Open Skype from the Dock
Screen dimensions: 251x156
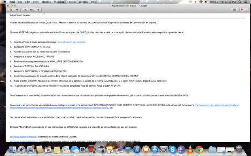coord(172,150)
